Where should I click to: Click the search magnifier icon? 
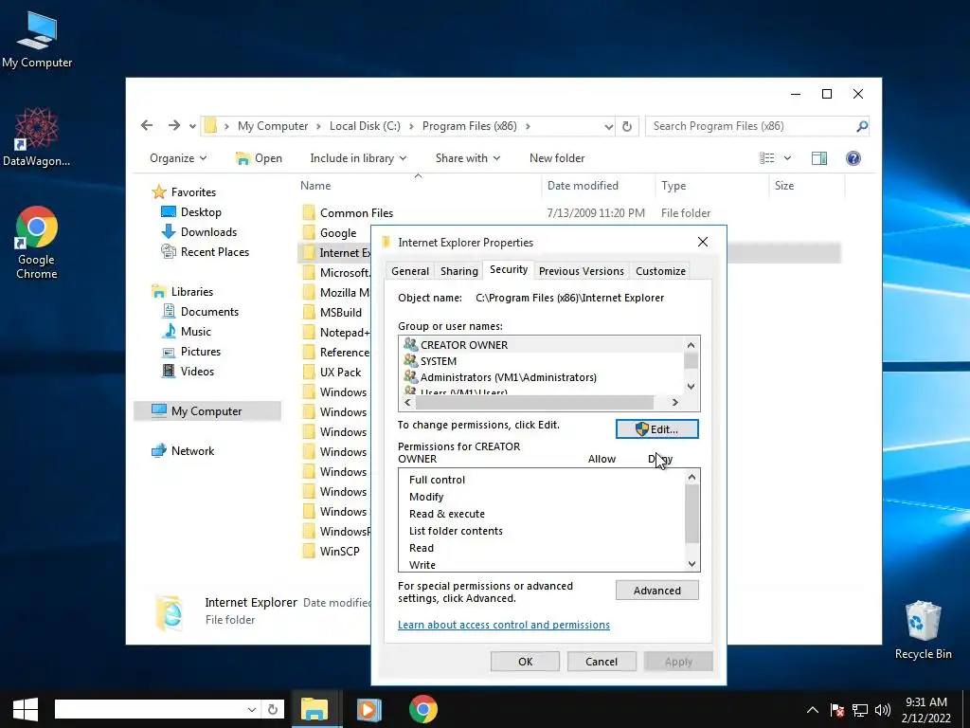pyautogui.click(x=862, y=126)
